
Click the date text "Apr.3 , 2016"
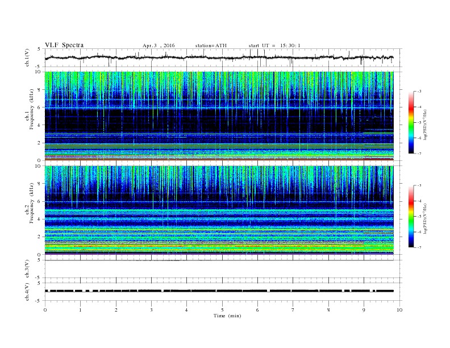tap(159, 45)
